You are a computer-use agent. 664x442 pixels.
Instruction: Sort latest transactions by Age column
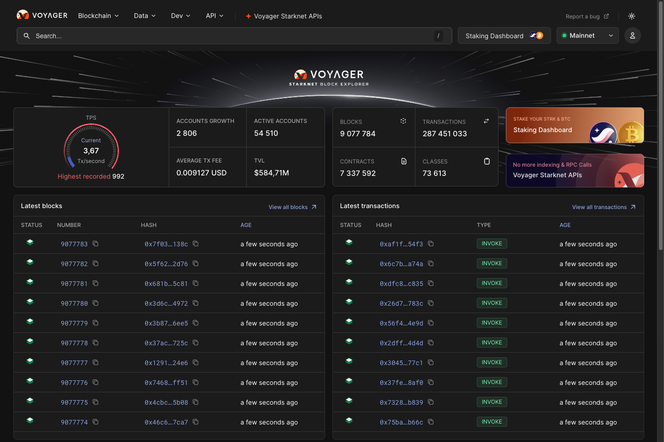tap(565, 225)
